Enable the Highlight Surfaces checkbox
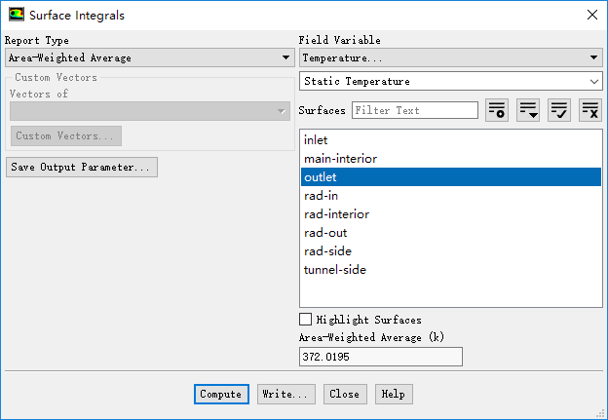Image resolution: width=608 pixels, height=420 pixels. pos(306,320)
